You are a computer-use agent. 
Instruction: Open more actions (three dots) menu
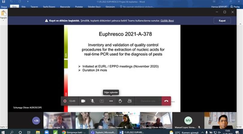point(111,101)
